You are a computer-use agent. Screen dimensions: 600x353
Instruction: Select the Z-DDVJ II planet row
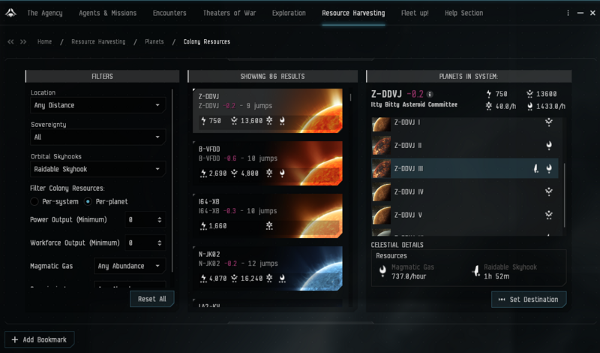[x=465, y=145]
